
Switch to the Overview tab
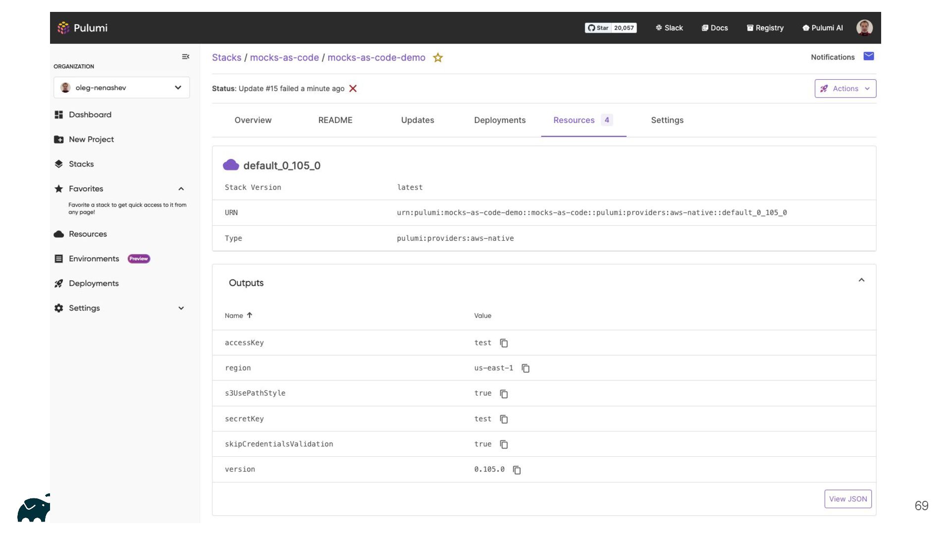pyautogui.click(x=253, y=120)
